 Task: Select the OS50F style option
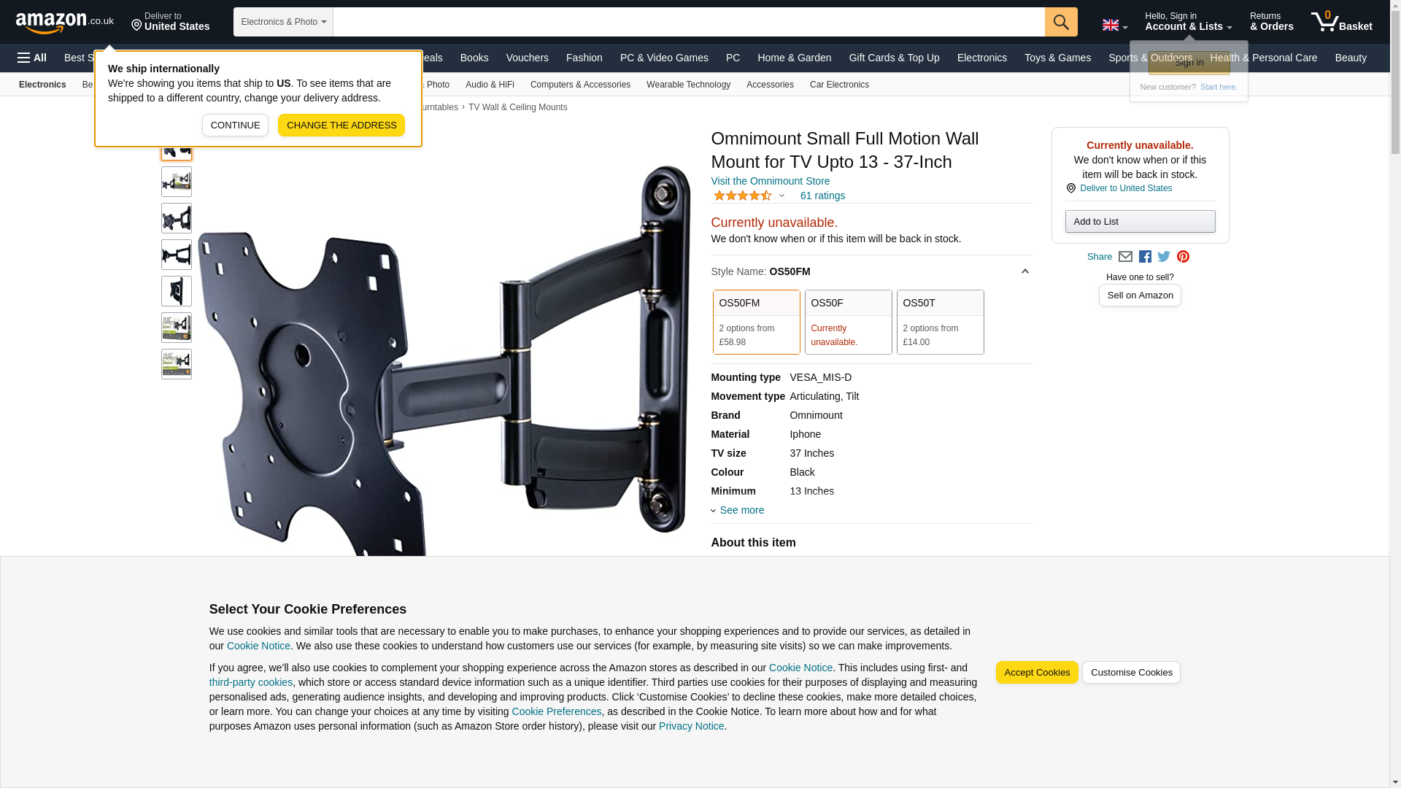848,322
